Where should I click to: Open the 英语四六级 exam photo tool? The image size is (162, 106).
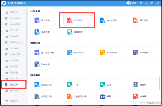45,96
